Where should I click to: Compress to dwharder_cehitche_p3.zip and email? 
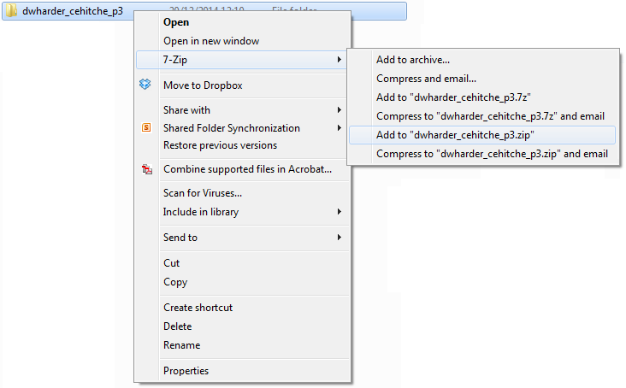point(492,154)
